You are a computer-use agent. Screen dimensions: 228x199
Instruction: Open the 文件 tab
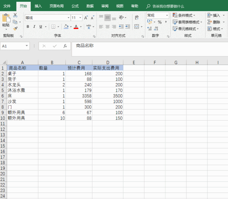[x=7, y=6]
